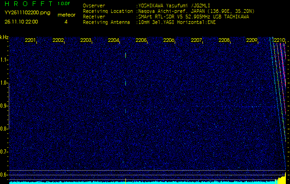
Task: Click the yellow power spike at bottom right
Action: tap(282, 178)
